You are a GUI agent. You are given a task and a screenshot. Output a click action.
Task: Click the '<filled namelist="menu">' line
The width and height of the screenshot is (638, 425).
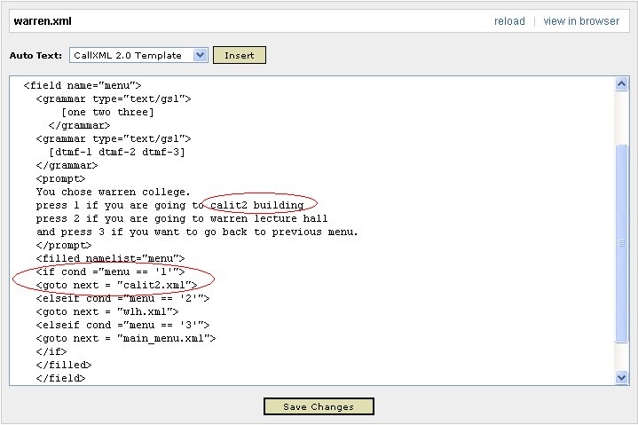click(111, 259)
